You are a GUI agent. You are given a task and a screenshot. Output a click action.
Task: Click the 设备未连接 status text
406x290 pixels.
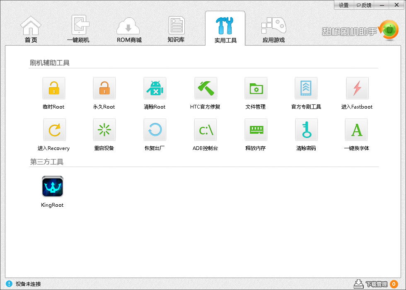click(x=28, y=284)
